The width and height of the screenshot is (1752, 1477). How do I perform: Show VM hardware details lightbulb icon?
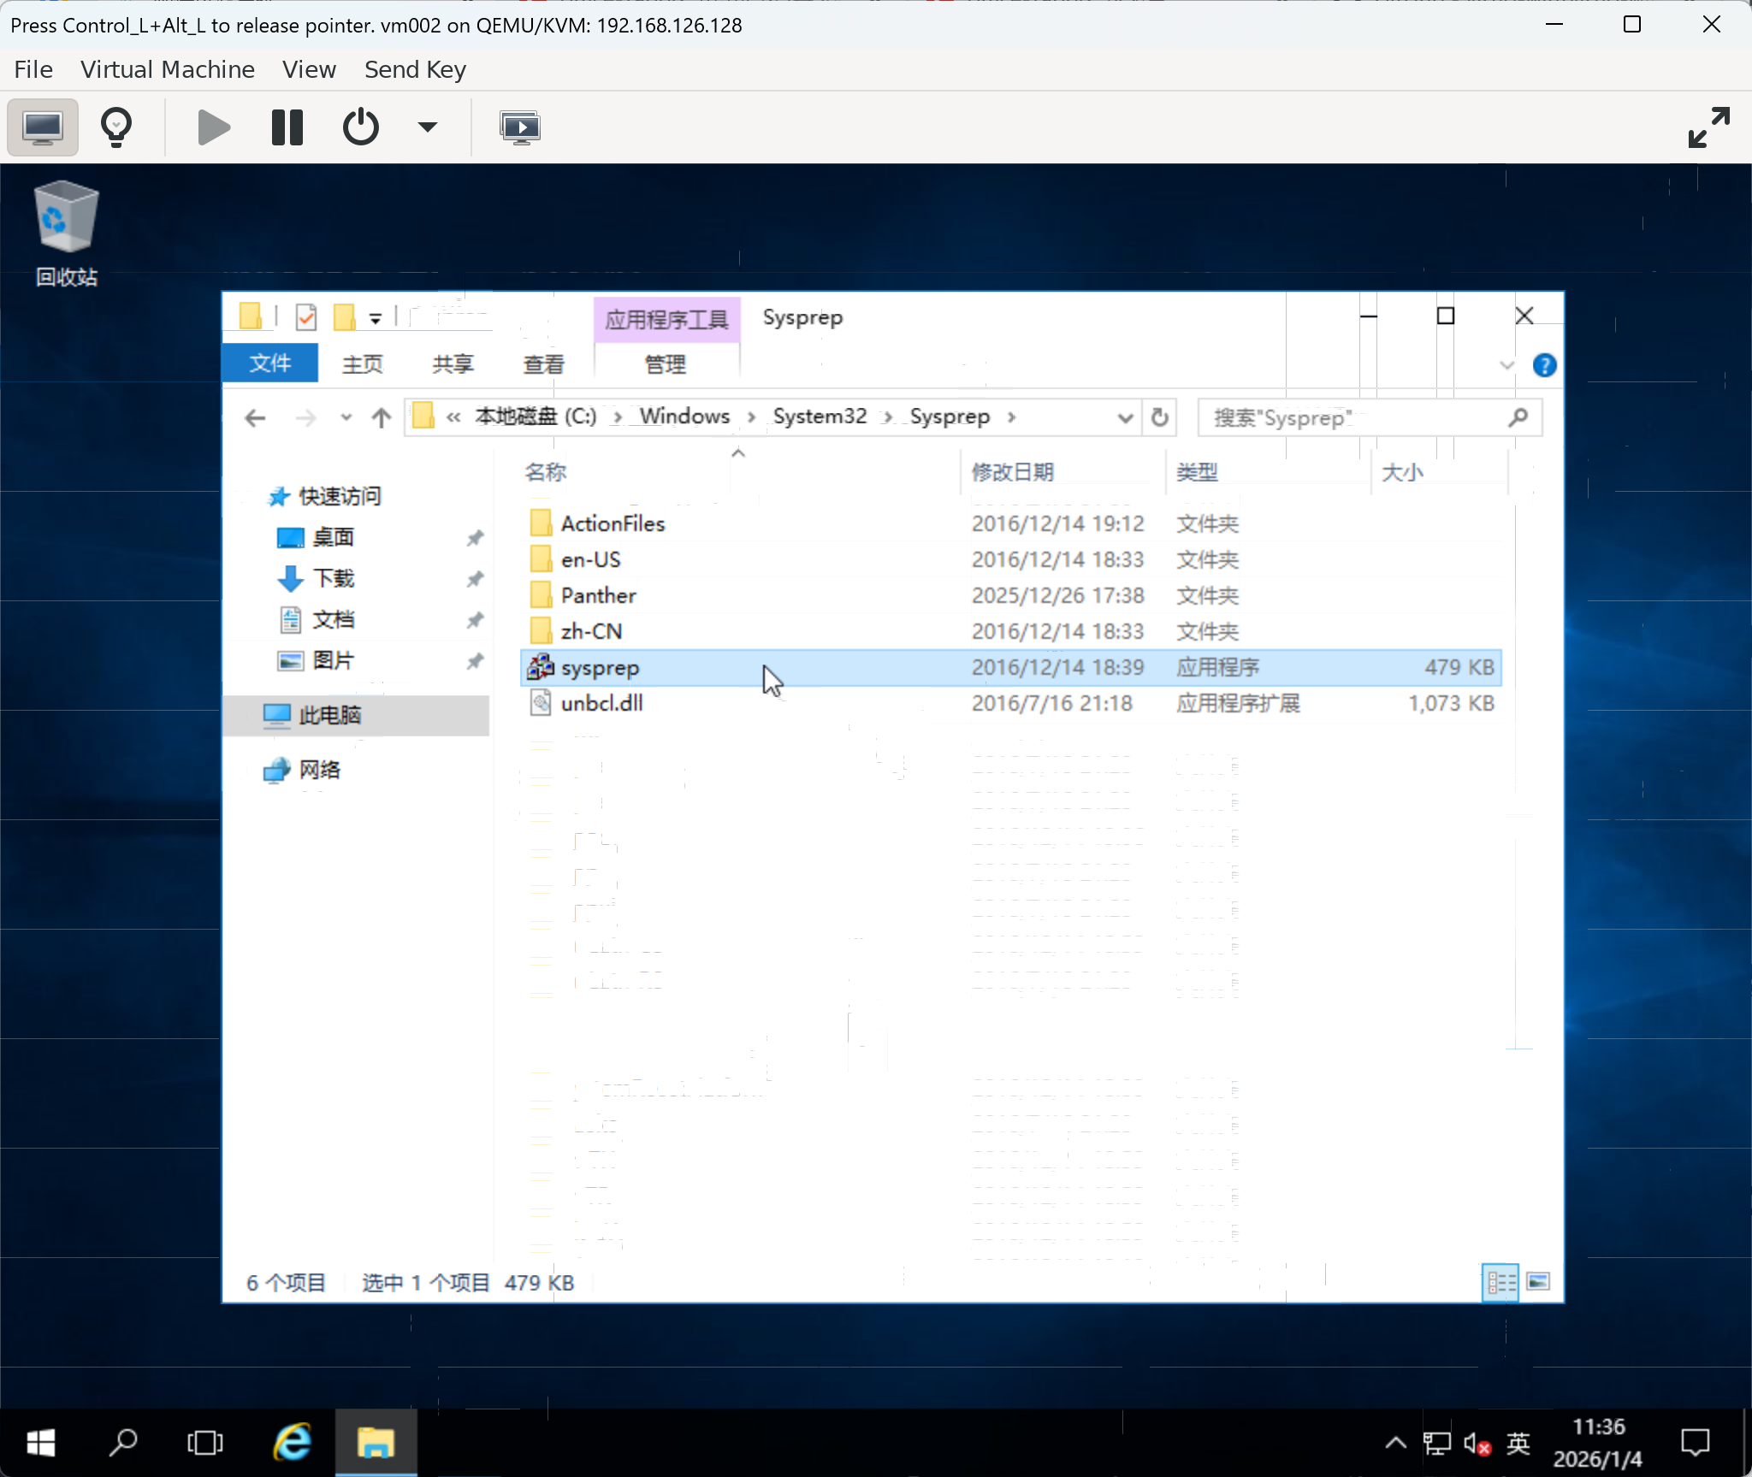tap(116, 127)
